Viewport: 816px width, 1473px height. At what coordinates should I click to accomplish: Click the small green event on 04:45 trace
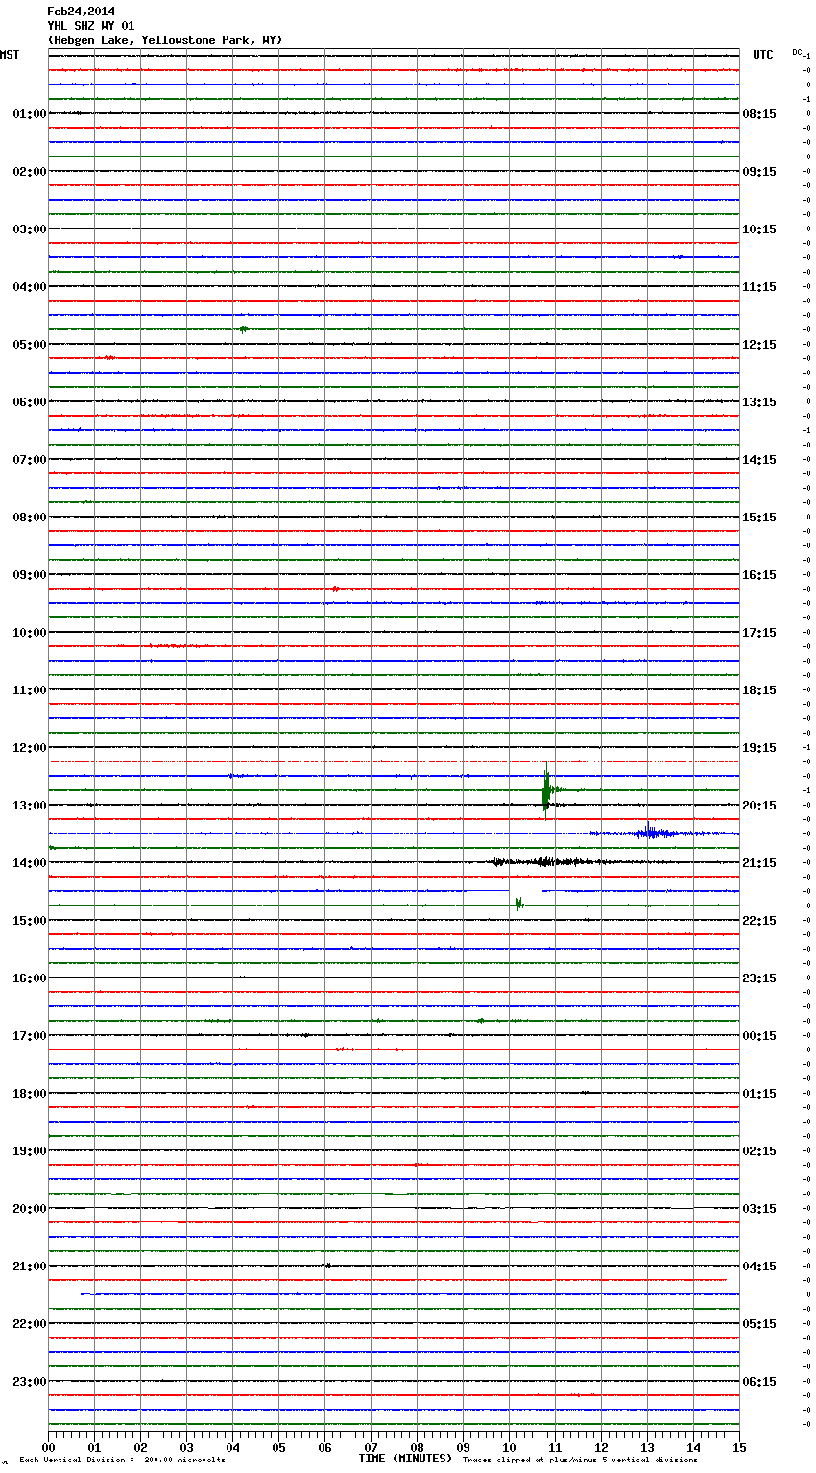(243, 329)
